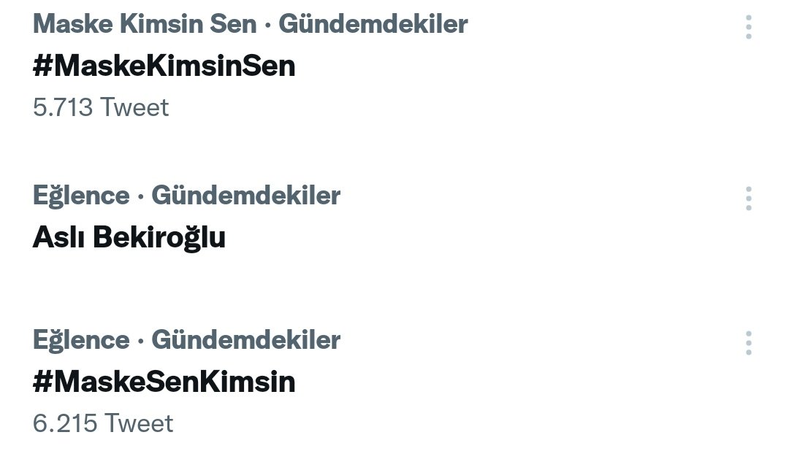Open the #MaskeKimsinSen hashtag trend
This screenshot has width=789, height=470.
point(164,66)
